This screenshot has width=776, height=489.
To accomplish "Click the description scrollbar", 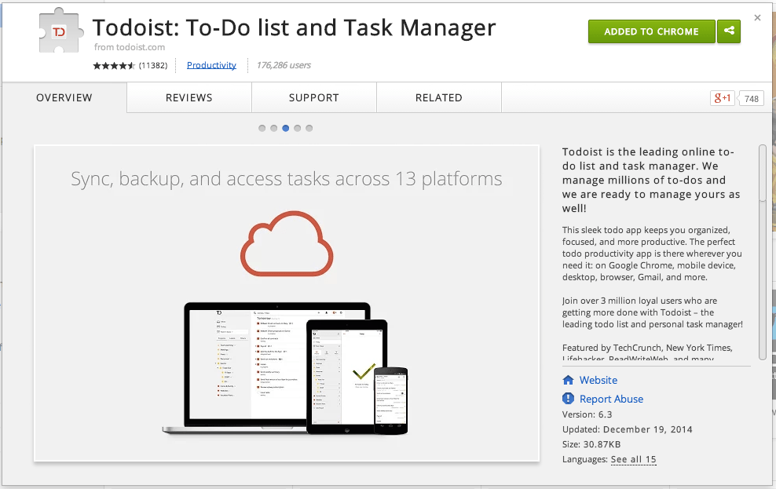I will click(762, 251).
